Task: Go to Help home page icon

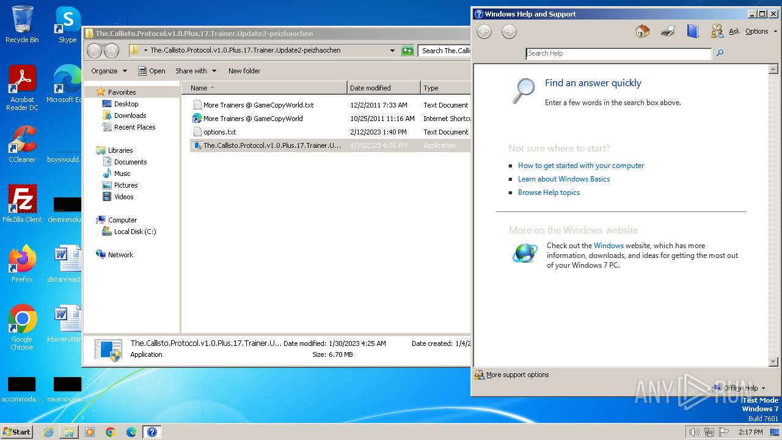Action: 642,31
